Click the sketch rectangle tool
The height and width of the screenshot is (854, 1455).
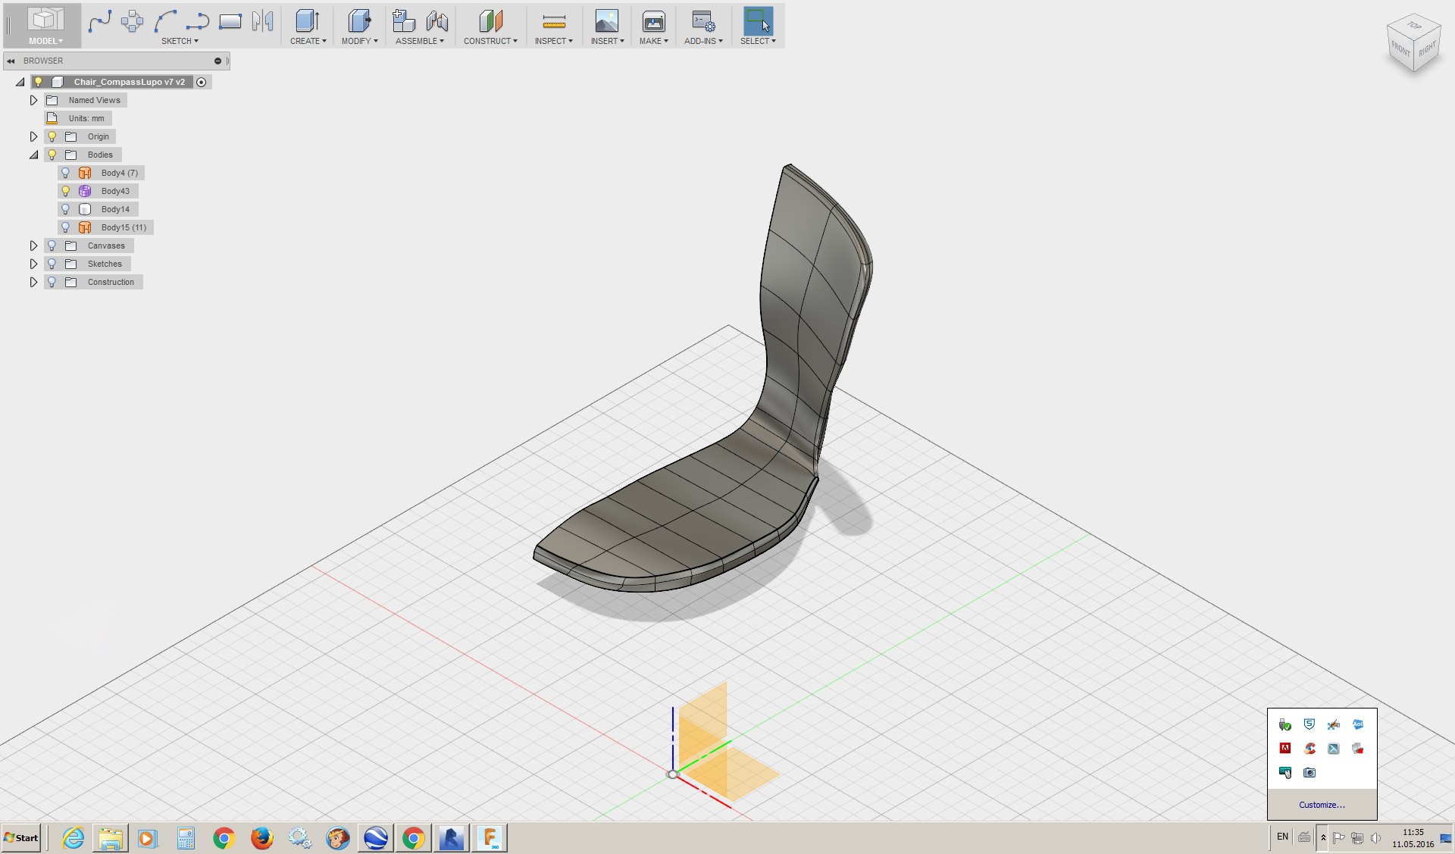coord(230,21)
